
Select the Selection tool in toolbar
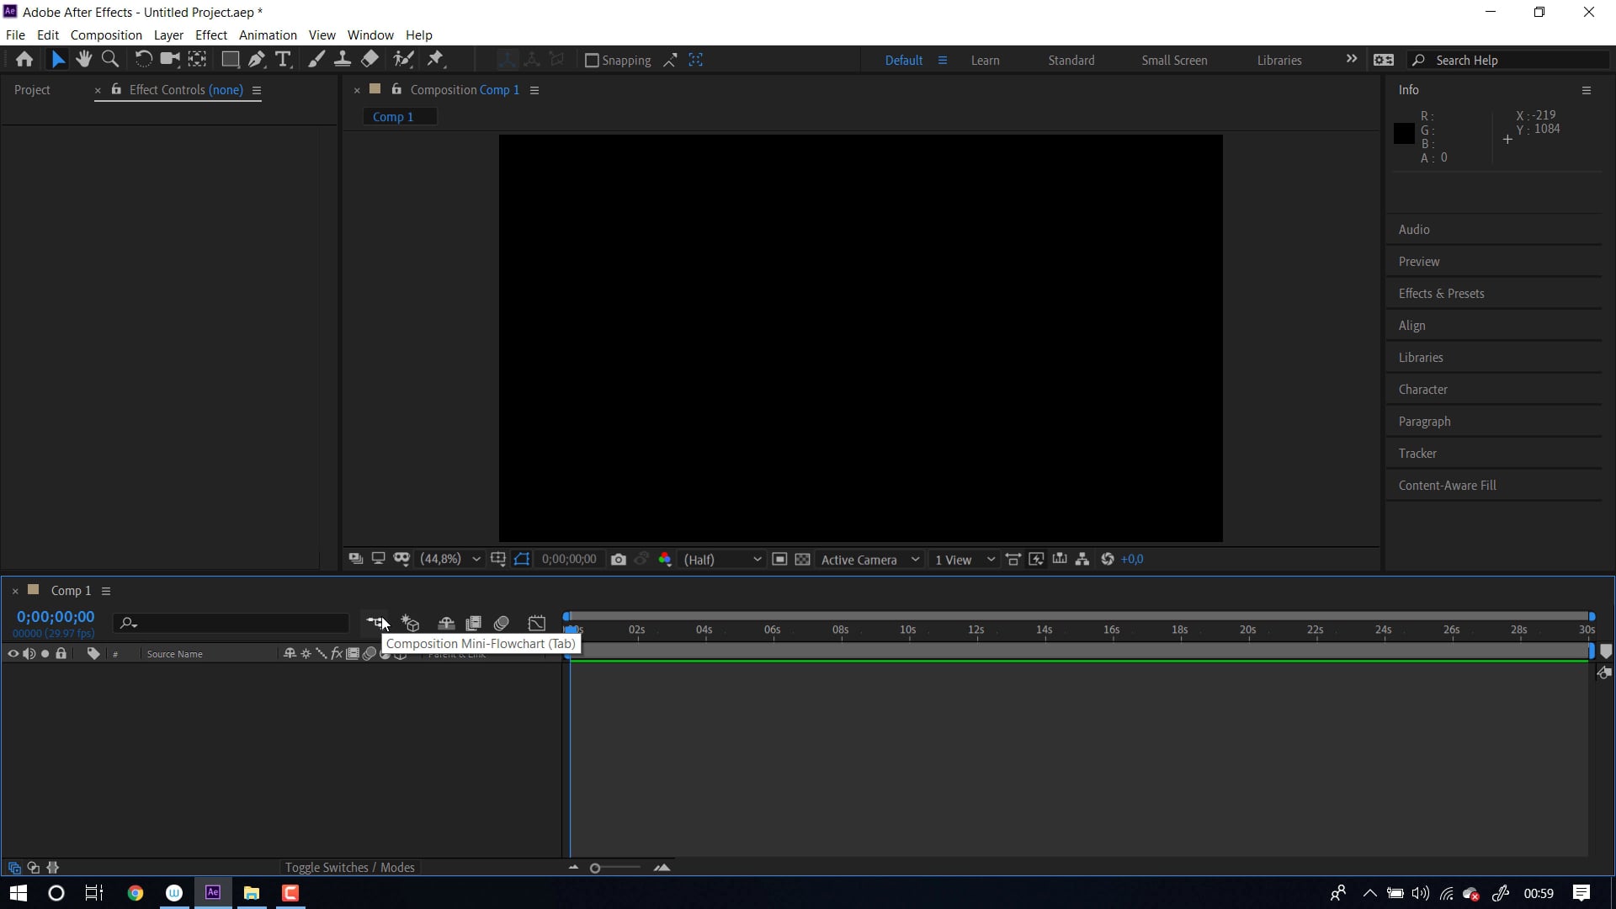(58, 60)
